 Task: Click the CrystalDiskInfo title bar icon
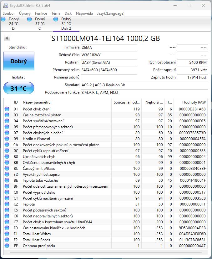pos(5,5)
